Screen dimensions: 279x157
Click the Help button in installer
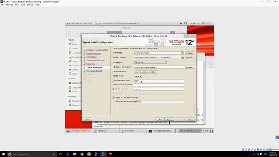pos(87,119)
